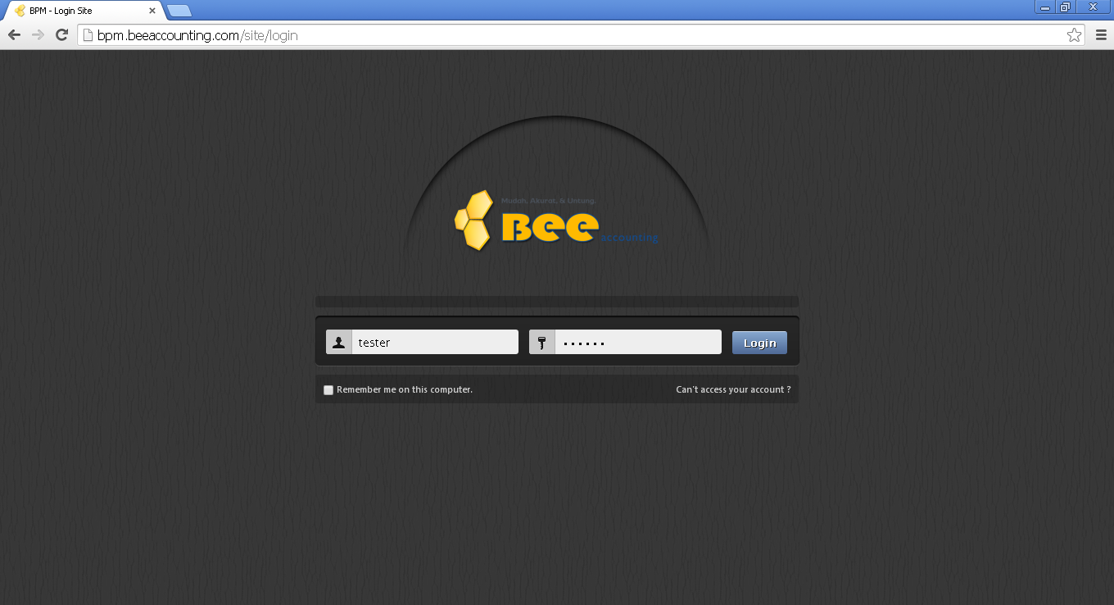Click the blue Login button
1114x605 pixels.
[759, 343]
